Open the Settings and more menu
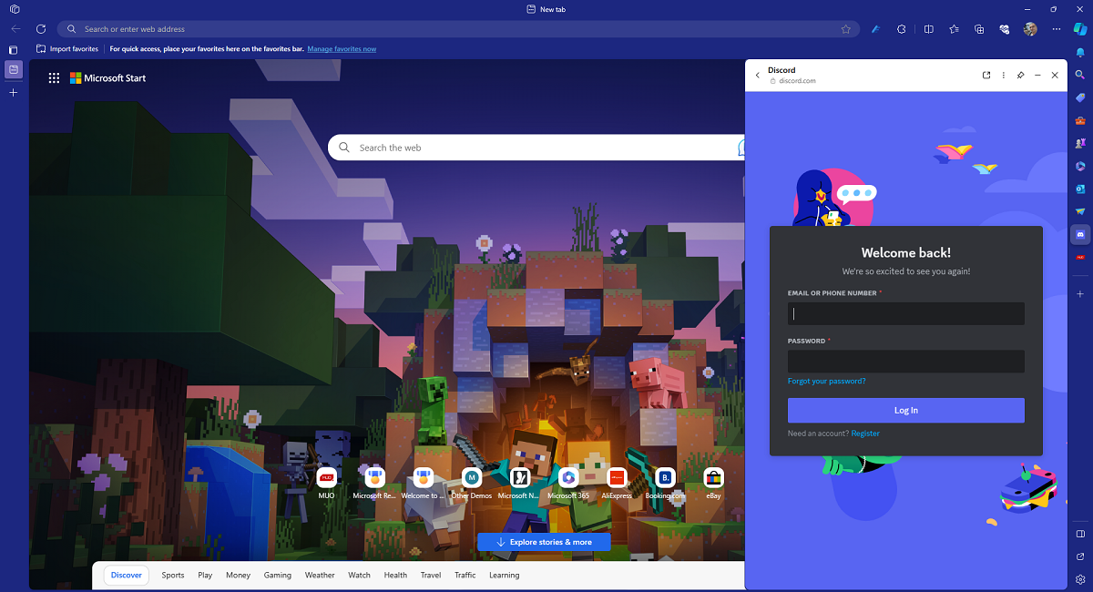The image size is (1093, 592). pyautogui.click(x=1055, y=29)
